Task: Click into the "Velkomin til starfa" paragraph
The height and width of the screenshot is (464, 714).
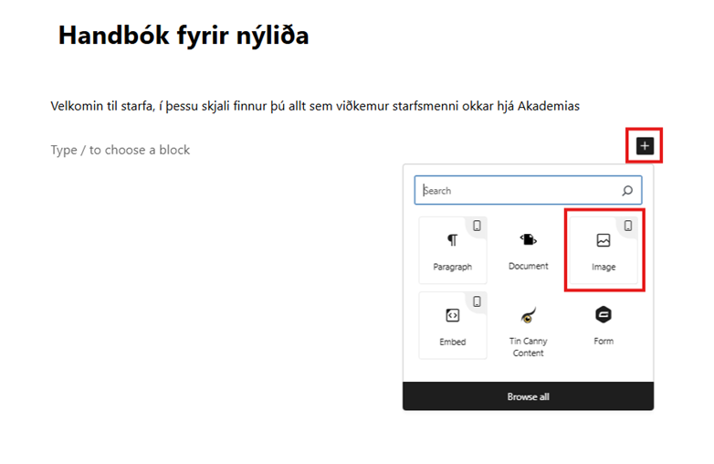Action: point(315,106)
